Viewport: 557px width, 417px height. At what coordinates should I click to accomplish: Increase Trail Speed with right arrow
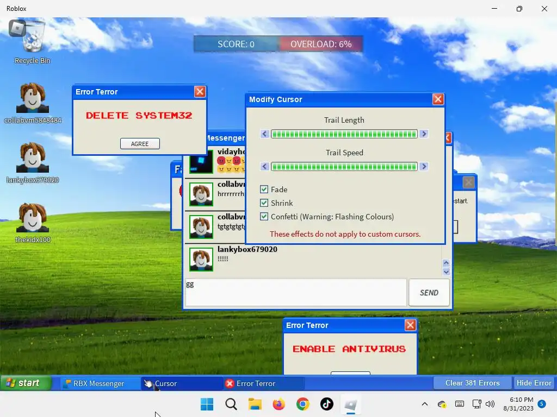pos(423,166)
